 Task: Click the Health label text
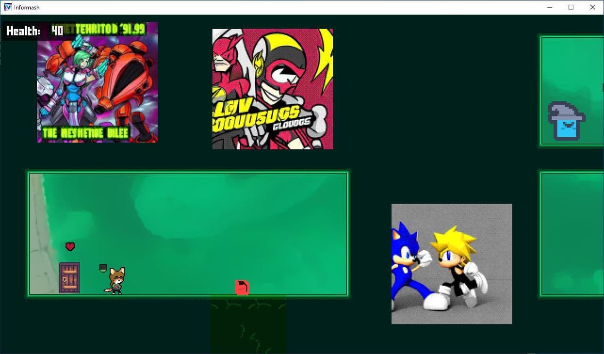tap(24, 31)
